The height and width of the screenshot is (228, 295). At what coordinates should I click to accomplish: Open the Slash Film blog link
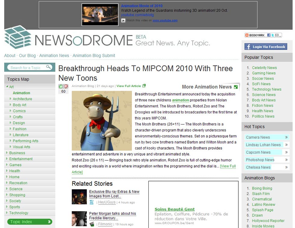pyautogui.click(x=261, y=194)
